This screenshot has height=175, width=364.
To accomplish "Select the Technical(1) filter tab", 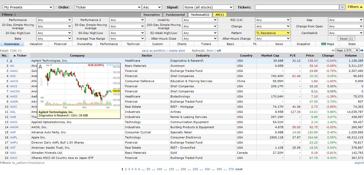I will [x=200, y=15].
